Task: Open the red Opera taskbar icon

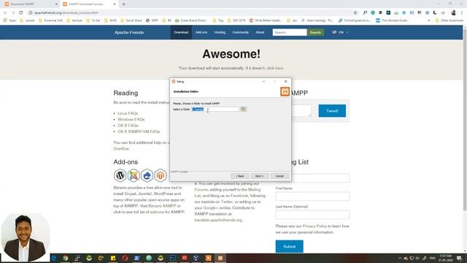Action: click(125, 258)
